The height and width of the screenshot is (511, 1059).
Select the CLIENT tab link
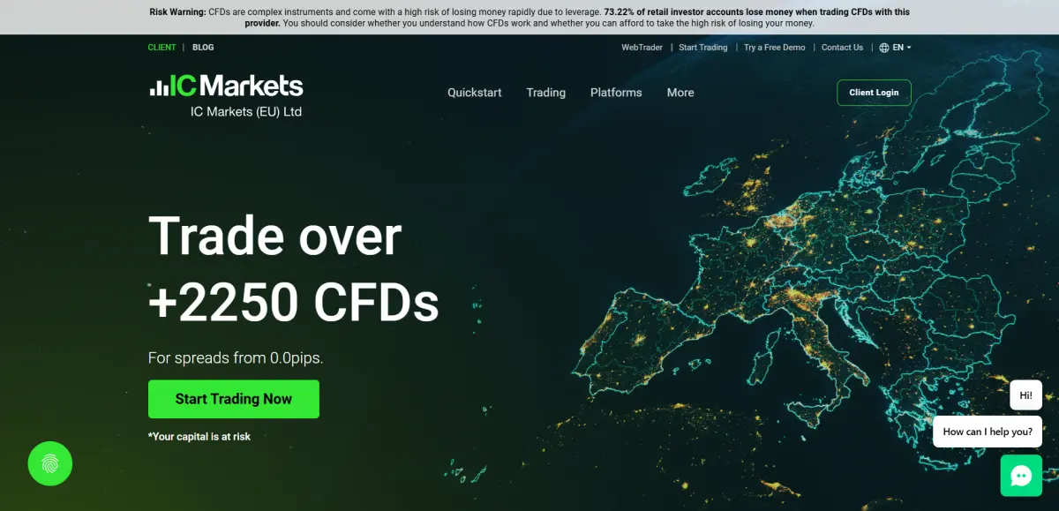(x=161, y=48)
